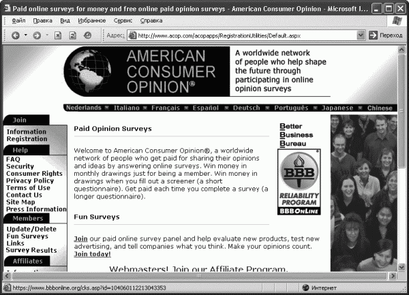Viewport: 409px width, 295px height.
Task: Click the browser Back arrow icon
Action: 16,35
